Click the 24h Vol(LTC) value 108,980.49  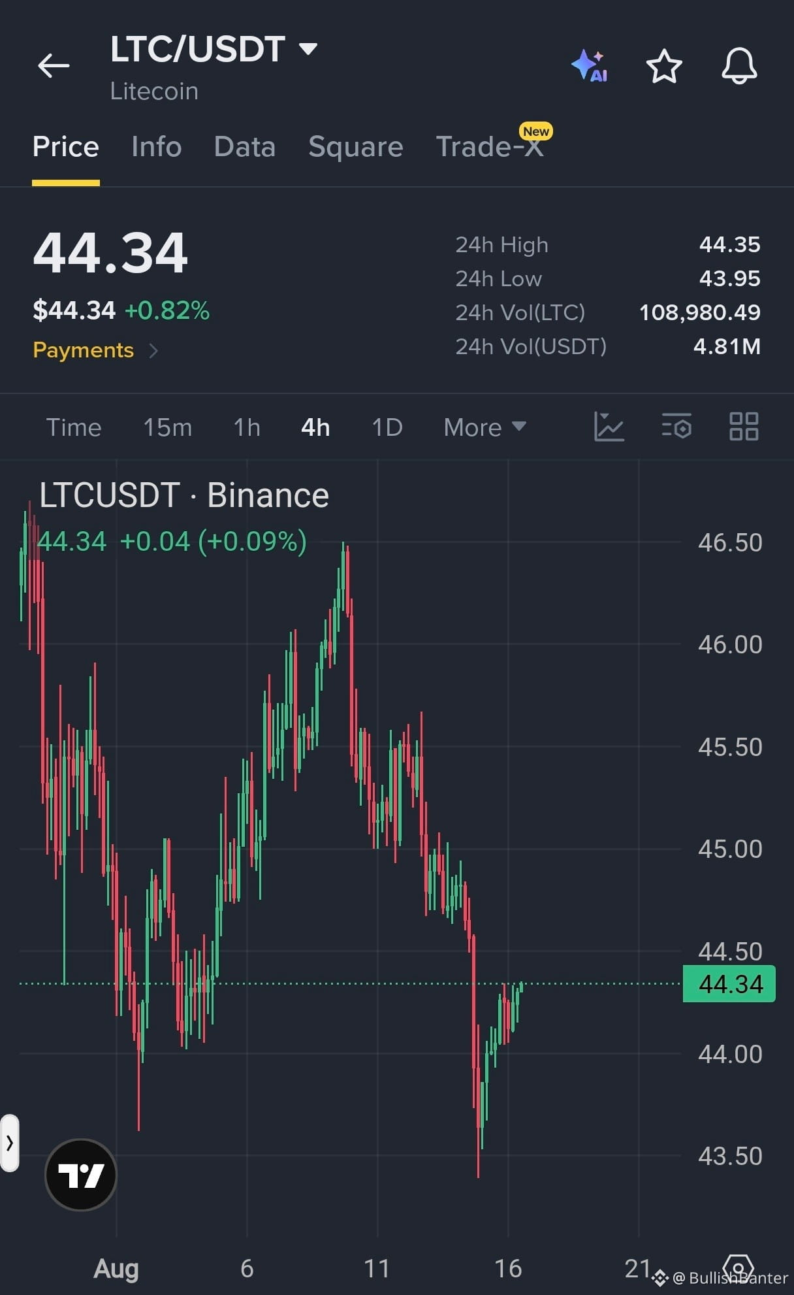click(700, 312)
